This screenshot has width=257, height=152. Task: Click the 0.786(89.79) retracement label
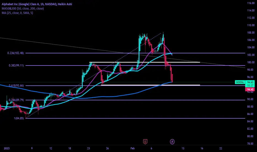click(x=16, y=100)
